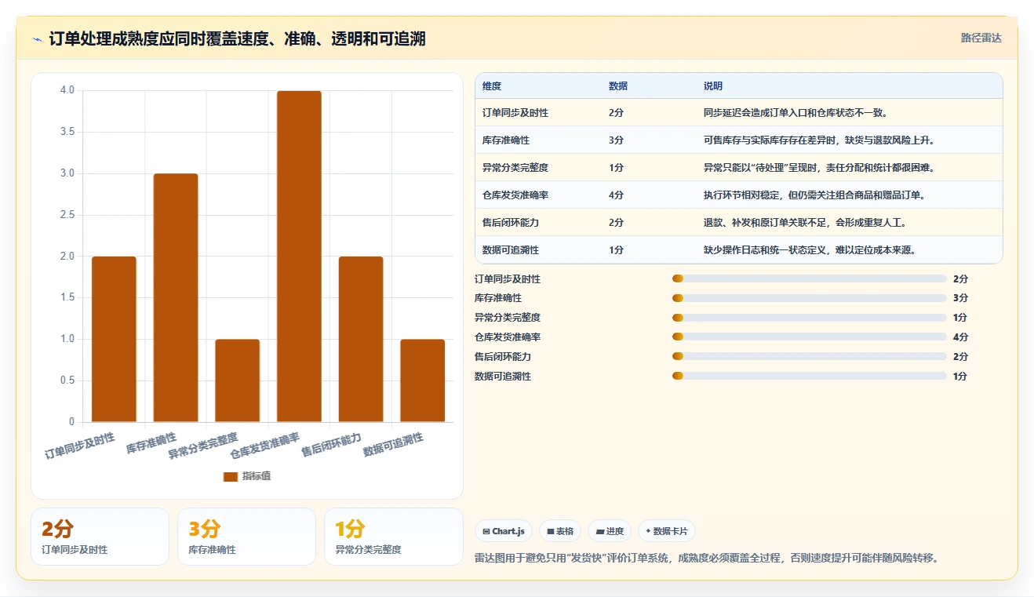Click the 售后闭环能力 bar in chart
The width and height of the screenshot is (1034, 597).
coord(361,339)
